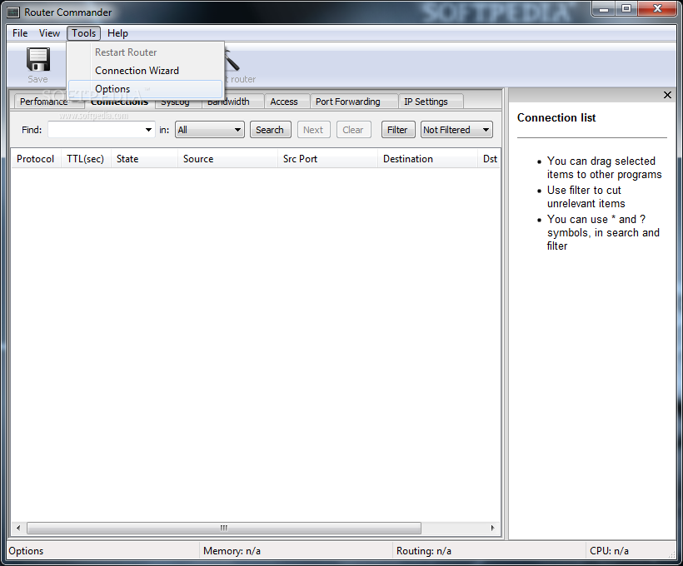Click the Search button
683x566 pixels.
pyautogui.click(x=270, y=130)
